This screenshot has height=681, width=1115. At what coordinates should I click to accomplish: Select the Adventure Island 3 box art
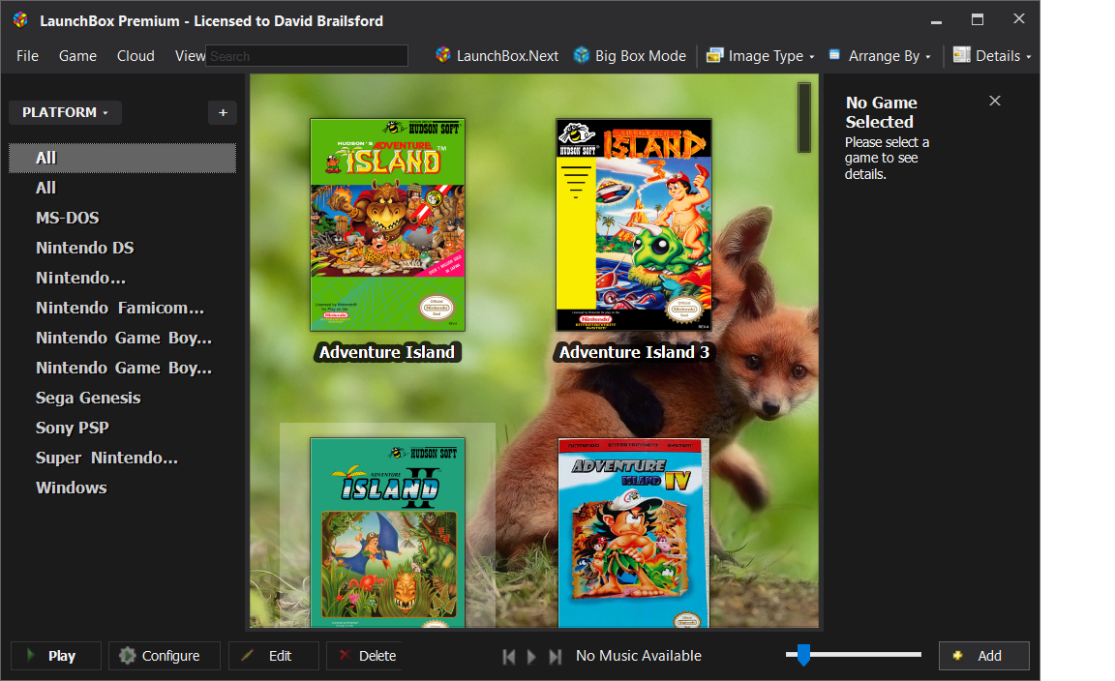coord(634,224)
